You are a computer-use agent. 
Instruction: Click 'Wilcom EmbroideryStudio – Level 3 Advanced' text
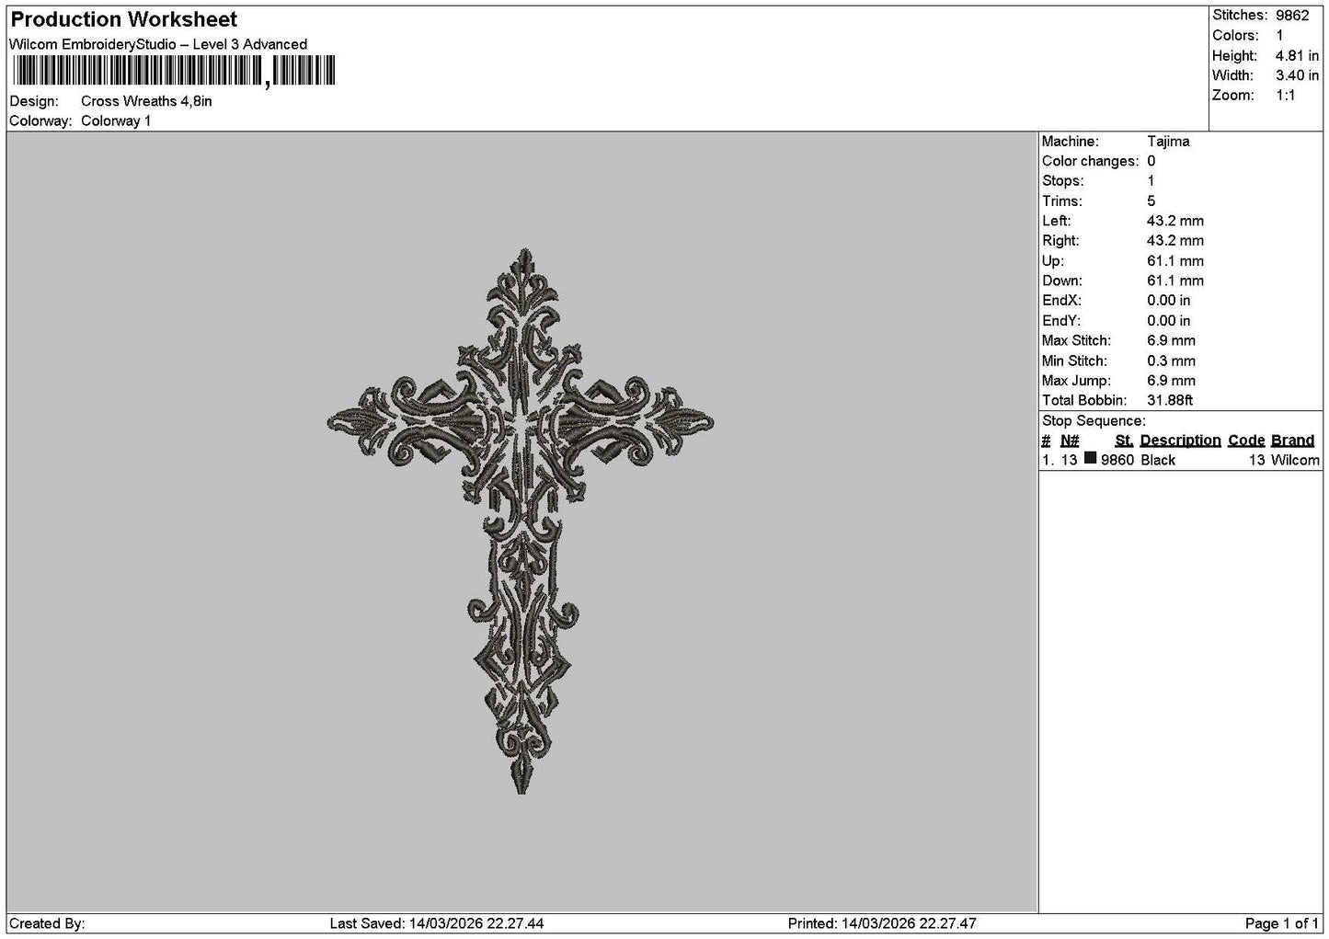tap(158, 44)
